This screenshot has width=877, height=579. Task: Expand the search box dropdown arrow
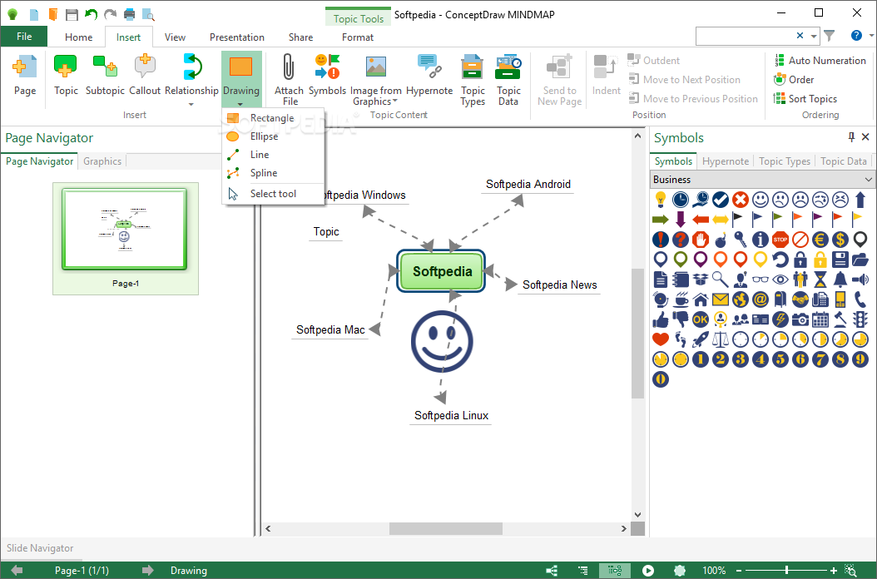click(814, 36)
